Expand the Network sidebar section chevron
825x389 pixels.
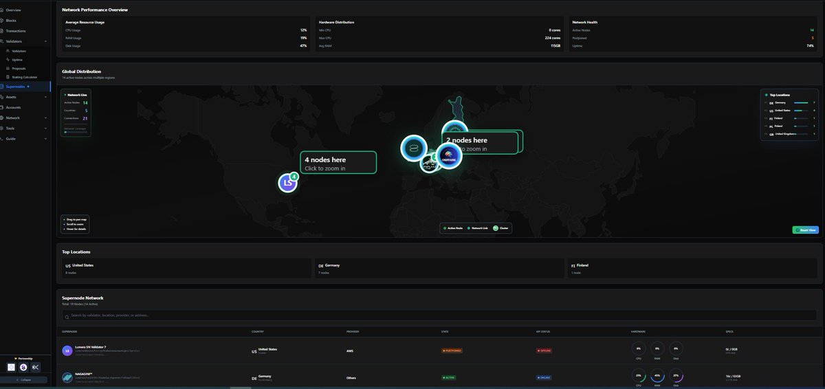[45, 118]
